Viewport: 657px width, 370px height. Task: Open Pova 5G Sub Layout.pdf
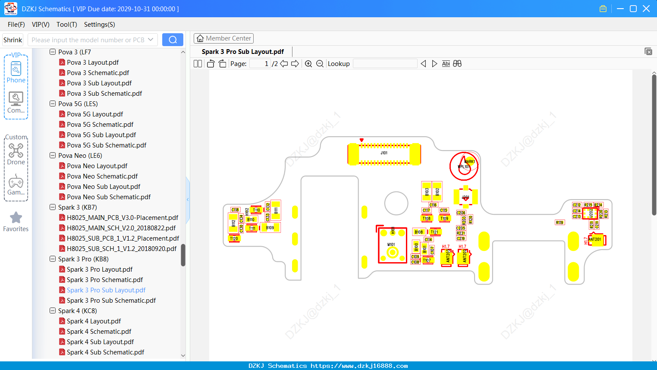[x=101, y=135]
